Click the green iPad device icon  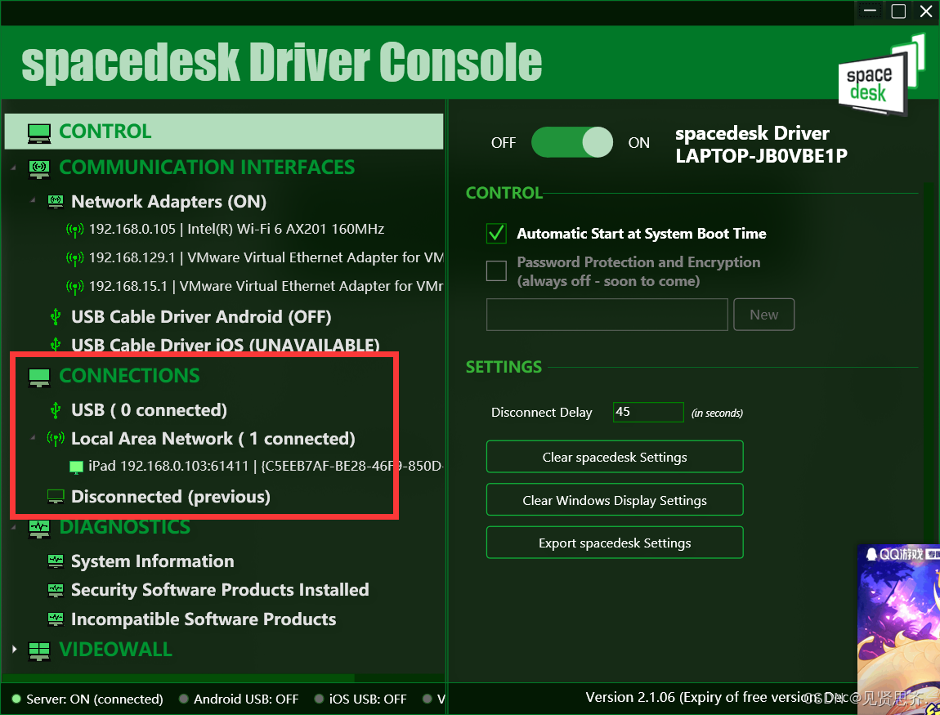(x=76, y=467)
